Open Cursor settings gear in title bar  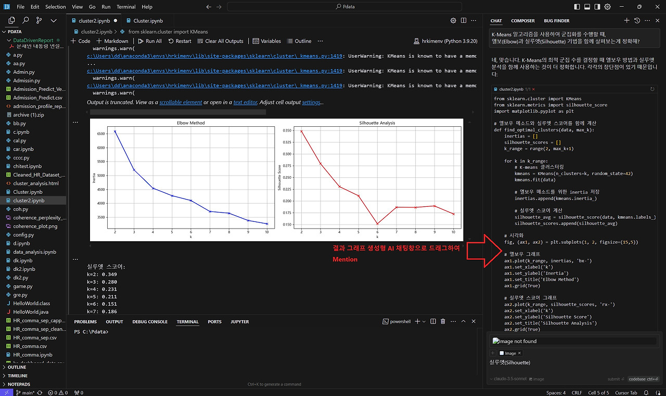click(x=608, y=7)
